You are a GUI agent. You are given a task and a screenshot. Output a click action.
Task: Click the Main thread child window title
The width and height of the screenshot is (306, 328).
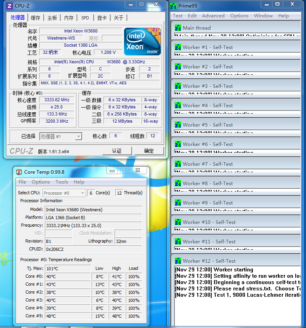(197, 28)
